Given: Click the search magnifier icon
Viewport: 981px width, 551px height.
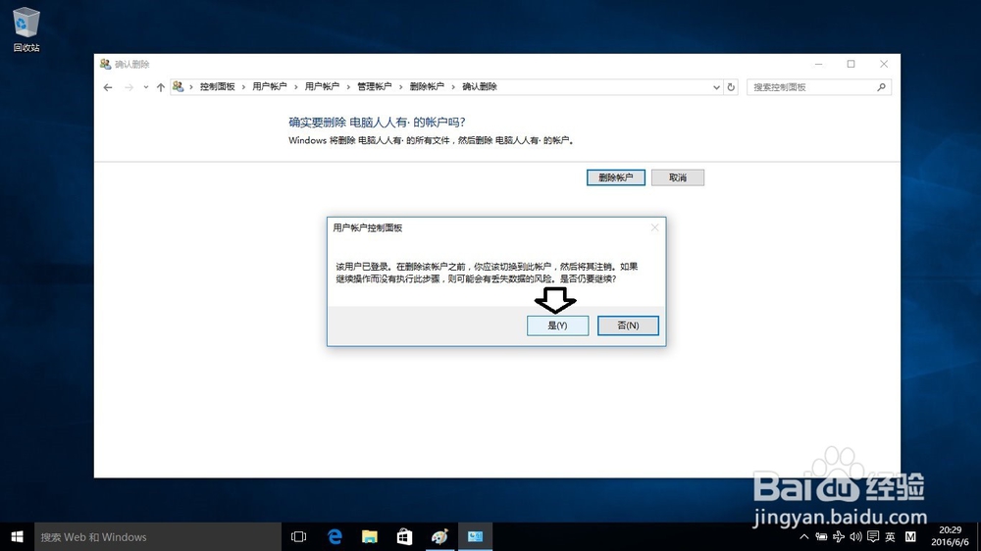Looking at the screenshot, I should click(x=882, y=87).
